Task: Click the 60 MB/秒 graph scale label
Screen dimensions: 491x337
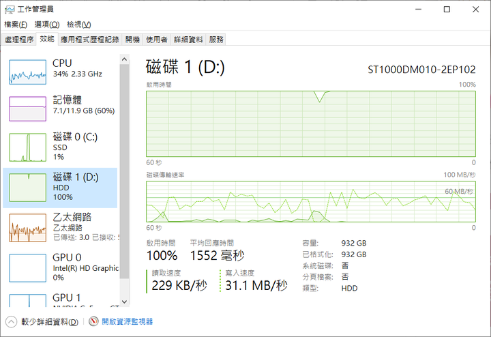Action: pos(459,192)
